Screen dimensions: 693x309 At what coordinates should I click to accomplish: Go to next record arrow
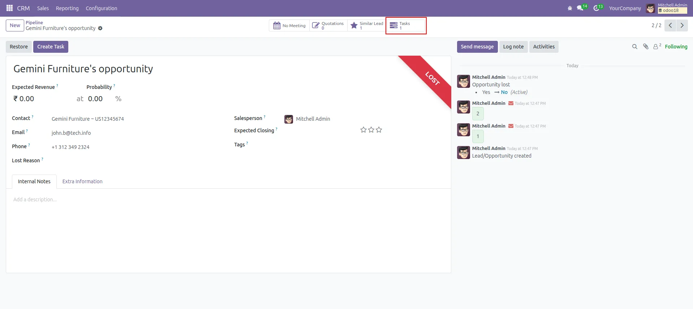point(682,25)
